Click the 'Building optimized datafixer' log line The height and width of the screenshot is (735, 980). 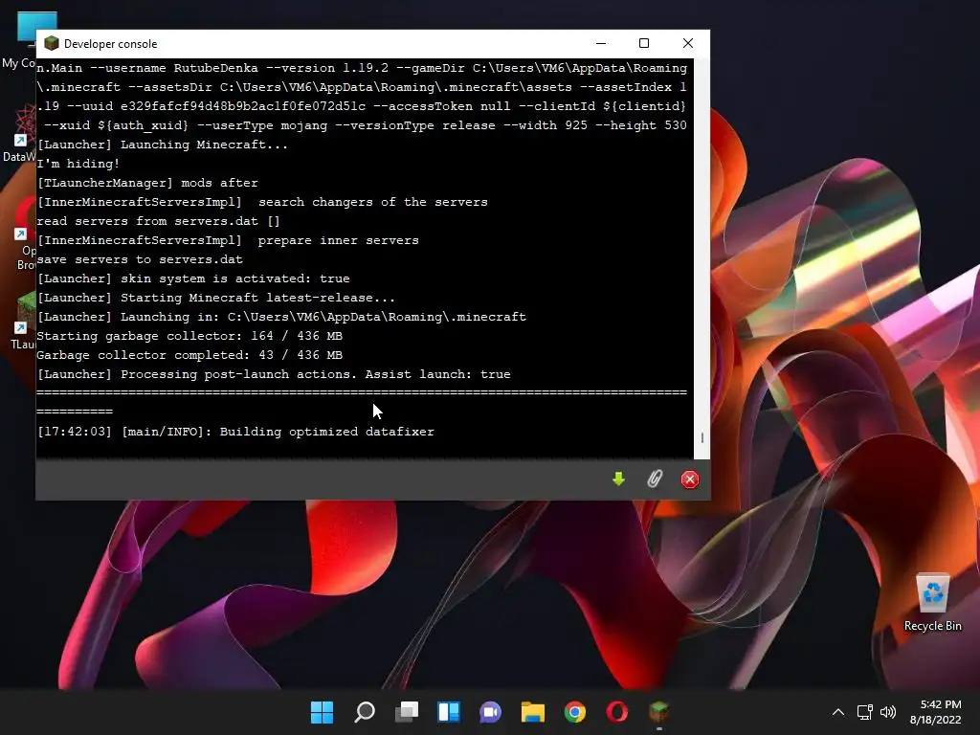coord(235,432)
